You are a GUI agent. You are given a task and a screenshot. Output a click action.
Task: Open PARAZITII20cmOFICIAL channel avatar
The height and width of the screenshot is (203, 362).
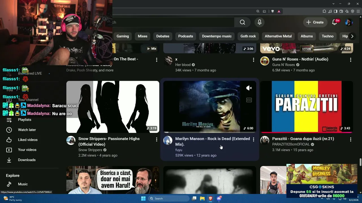click(x=265, y=140)
